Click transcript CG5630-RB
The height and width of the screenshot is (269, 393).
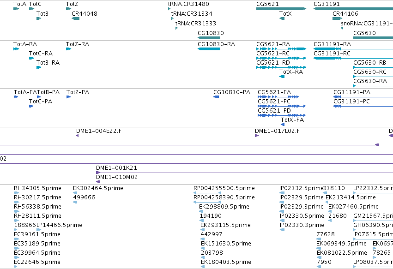373,67
